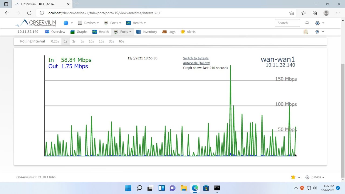Set polling interval to 15s
Viewport: 345px width, 194px height.
point(101,41)
